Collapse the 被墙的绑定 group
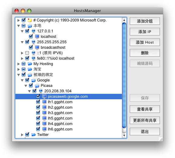Screen dimensions: 175x158 [x=18, y=75]
